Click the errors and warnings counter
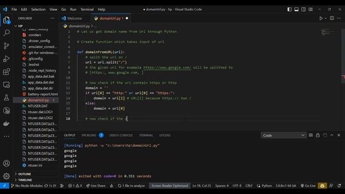The height and width of the screenshot is (194, 345). 75,185
